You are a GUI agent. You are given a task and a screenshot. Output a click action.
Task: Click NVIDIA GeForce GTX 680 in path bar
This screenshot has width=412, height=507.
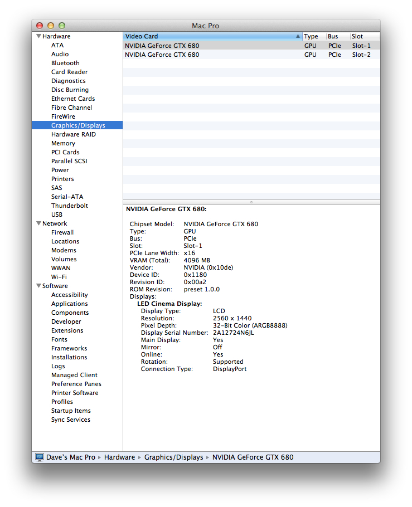click(x=253, y=457)
